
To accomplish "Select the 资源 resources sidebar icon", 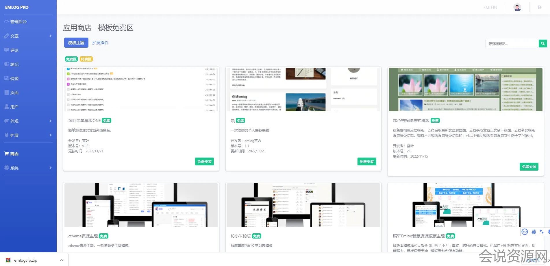I will pyautogui.click(x=7, y=79).
